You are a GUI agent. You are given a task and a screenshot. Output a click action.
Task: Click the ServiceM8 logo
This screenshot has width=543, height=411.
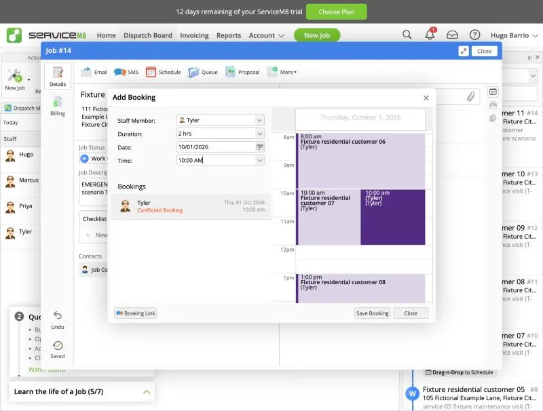pos(46,35)
